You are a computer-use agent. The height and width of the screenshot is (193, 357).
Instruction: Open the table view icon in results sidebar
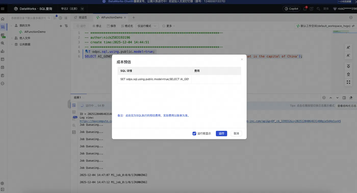[74, 112]
